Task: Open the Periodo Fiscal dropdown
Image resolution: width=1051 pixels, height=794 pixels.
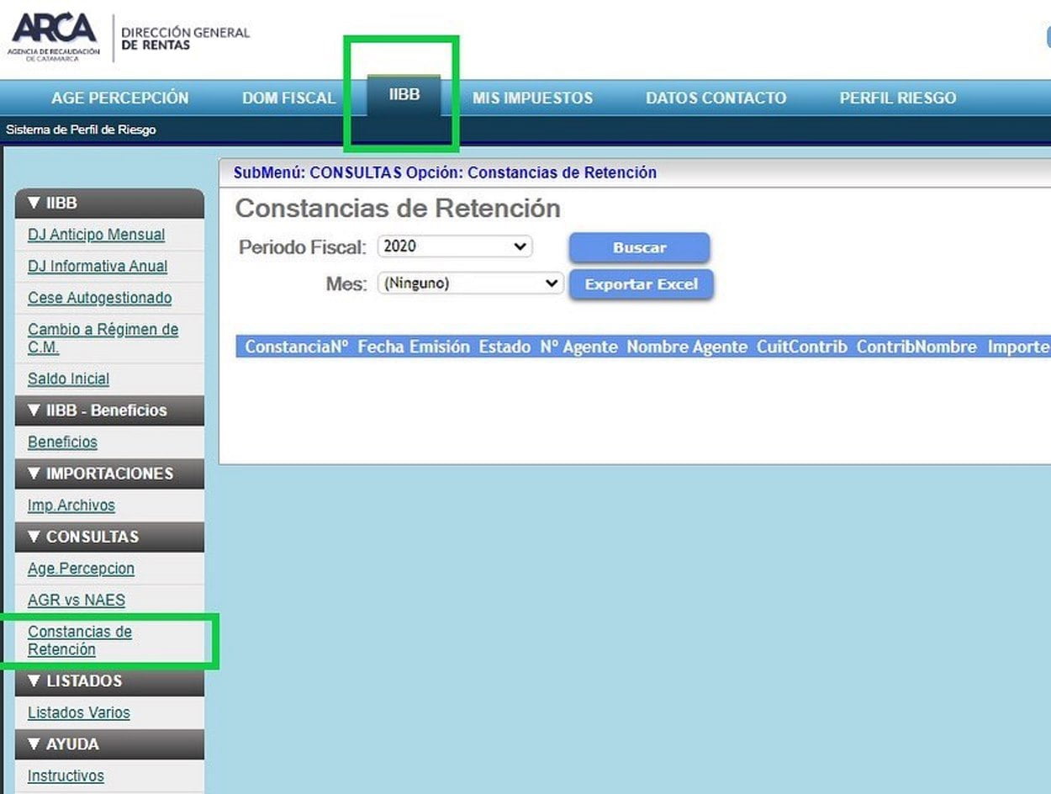Action: click(454, 246)
